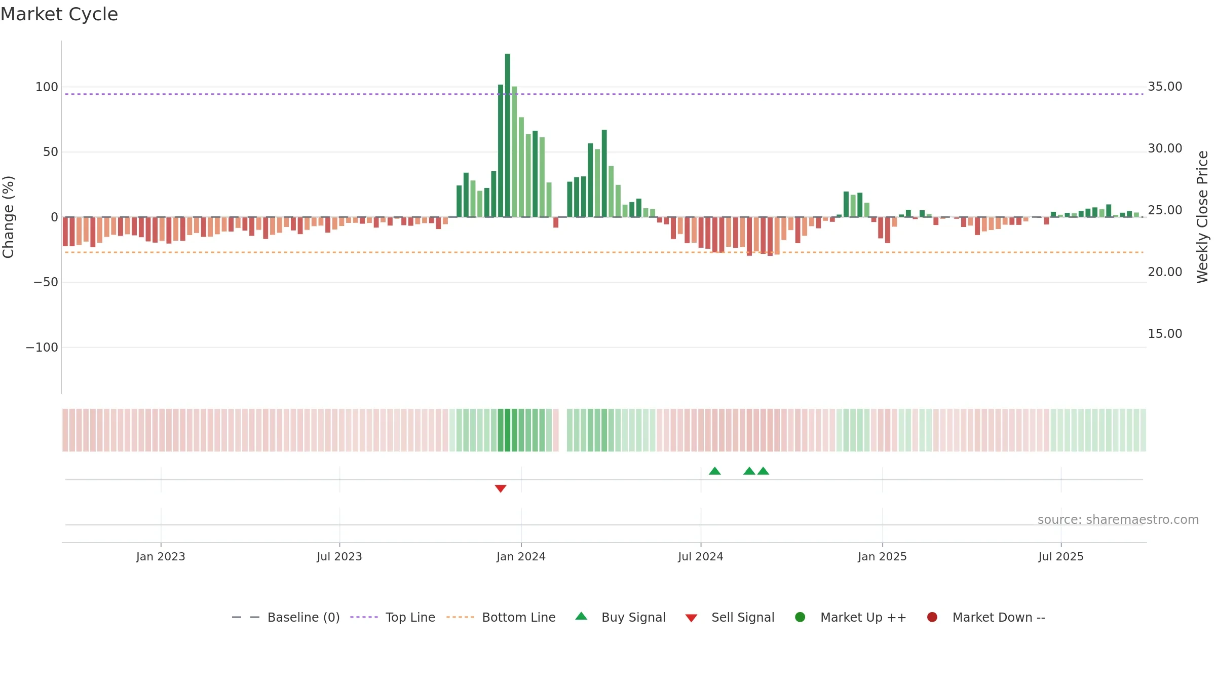This screenshot has width=1216, height=684.
Task: Click the Jul 2023 axis label
Action: click(339, 557)
